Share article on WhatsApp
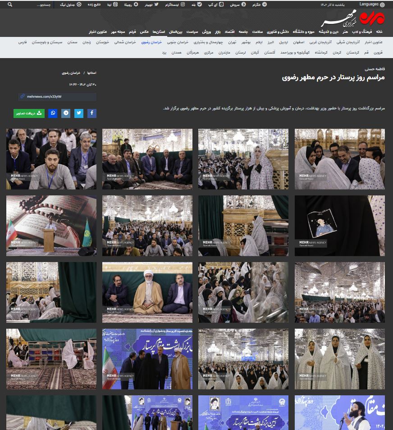The image size is (393, 430). pos(53,113)
